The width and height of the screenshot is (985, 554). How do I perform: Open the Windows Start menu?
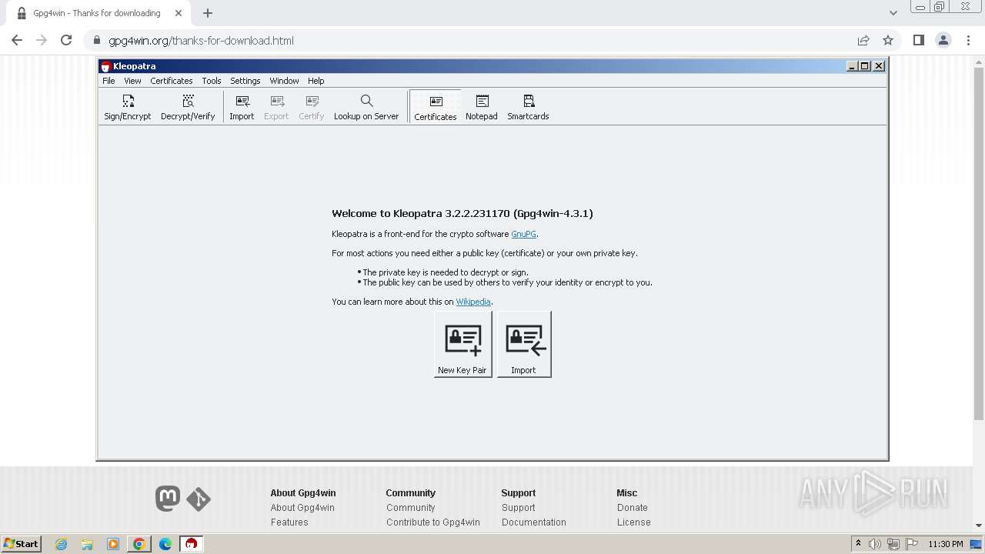click(x=22, y=544)
